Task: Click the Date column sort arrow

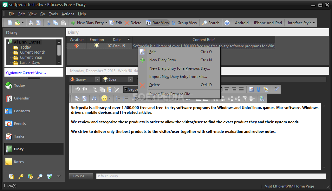Action: click(129, 39)
